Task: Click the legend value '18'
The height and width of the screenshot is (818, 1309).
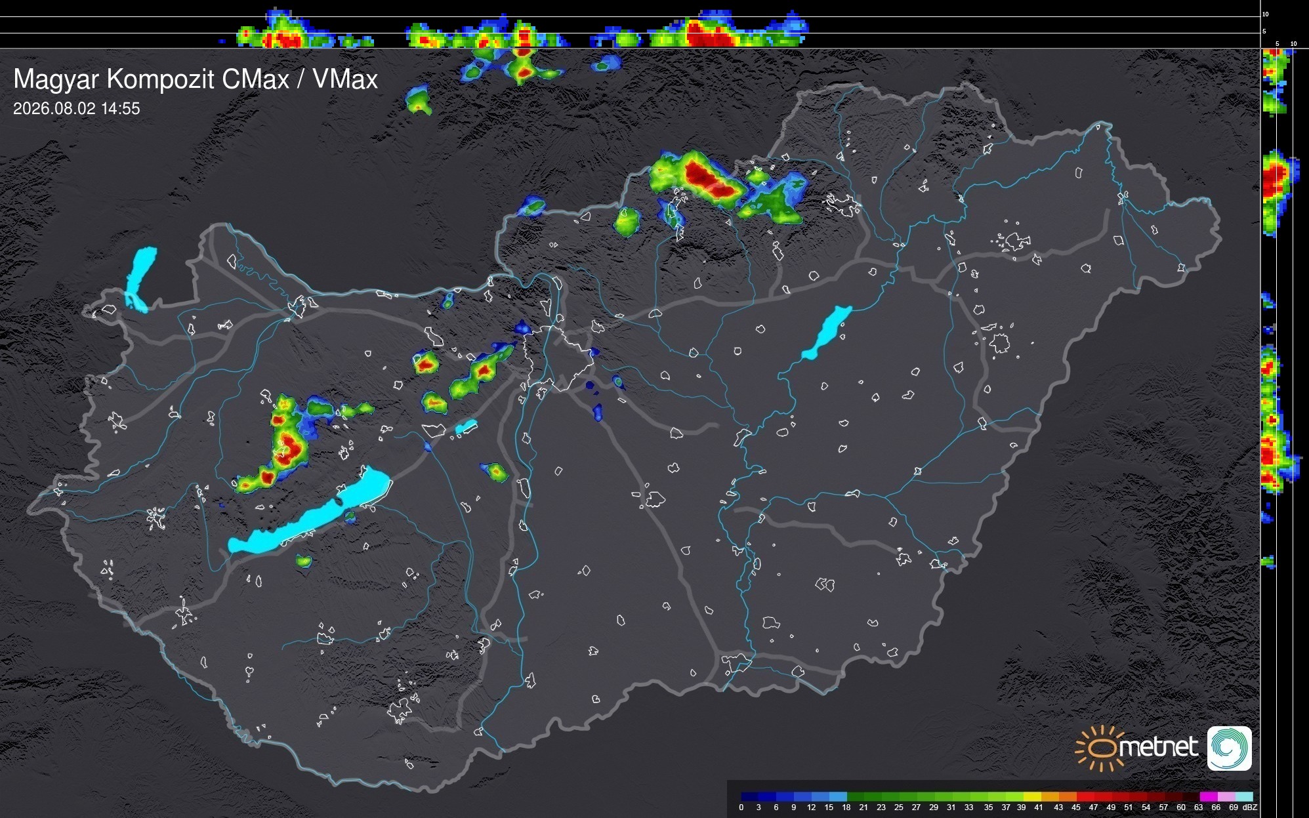Action: tap(846, 808)
